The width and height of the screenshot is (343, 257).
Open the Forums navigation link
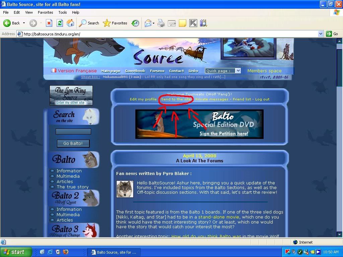coord(157,71)
